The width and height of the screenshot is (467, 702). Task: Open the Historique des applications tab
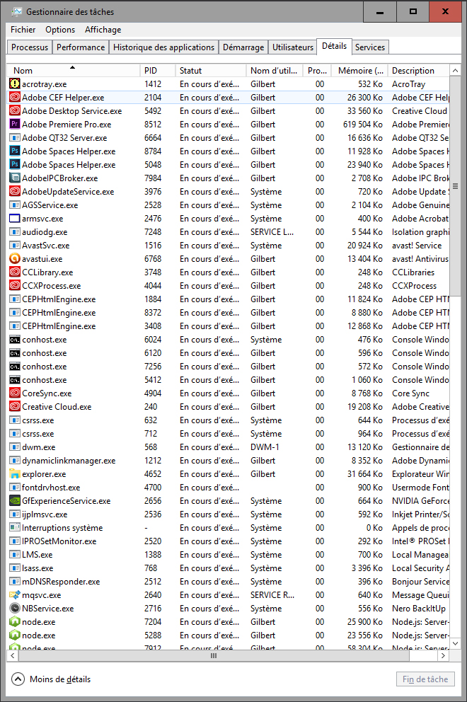pyautogui.click(x=163, y=47)
